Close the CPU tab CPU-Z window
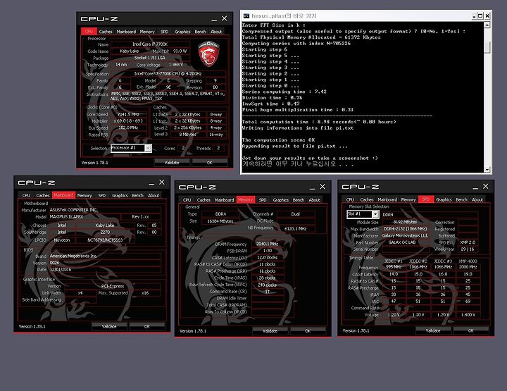This screenshot has height=391, width=507. [x=224, y=18]
